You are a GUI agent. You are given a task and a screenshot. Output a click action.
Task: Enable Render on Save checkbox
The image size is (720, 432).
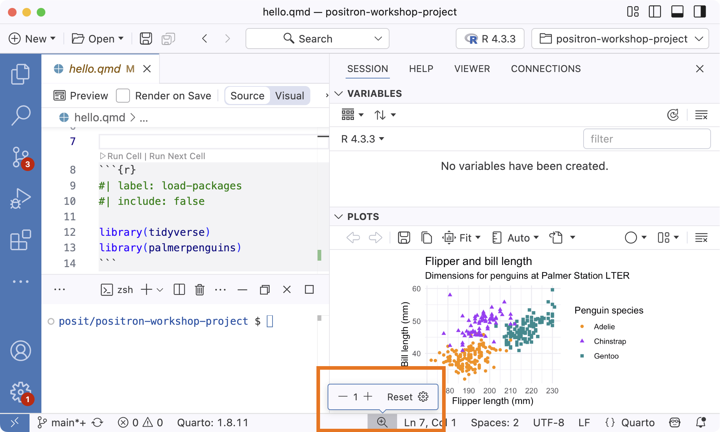(x=123, y=96)
